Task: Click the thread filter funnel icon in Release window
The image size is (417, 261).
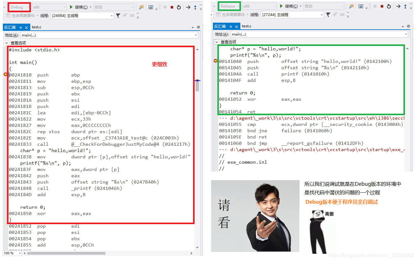Action: pos(328,14)
